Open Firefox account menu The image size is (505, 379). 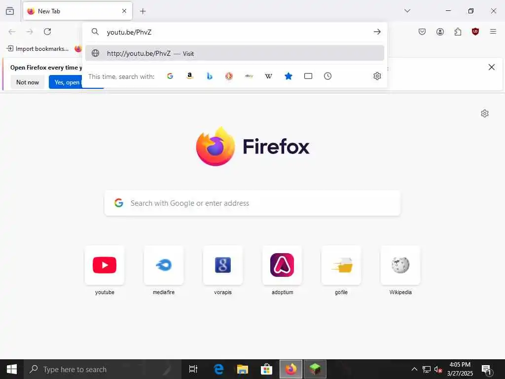440,32
